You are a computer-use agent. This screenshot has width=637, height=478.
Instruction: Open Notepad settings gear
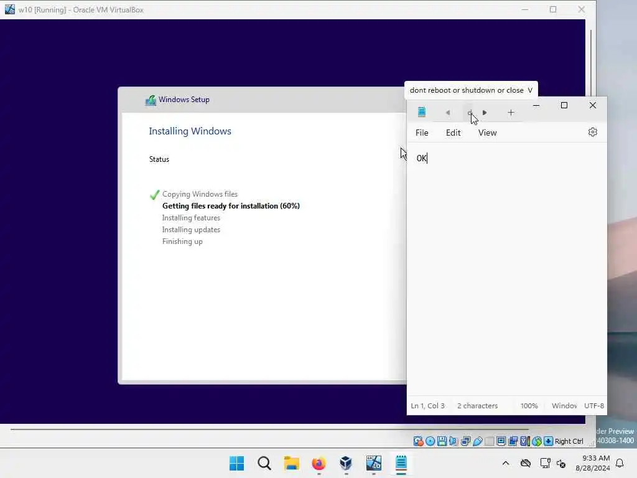point(593,132)
